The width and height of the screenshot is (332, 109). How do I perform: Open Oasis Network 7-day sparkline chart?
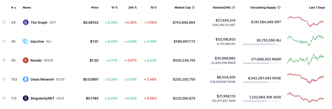305,78
